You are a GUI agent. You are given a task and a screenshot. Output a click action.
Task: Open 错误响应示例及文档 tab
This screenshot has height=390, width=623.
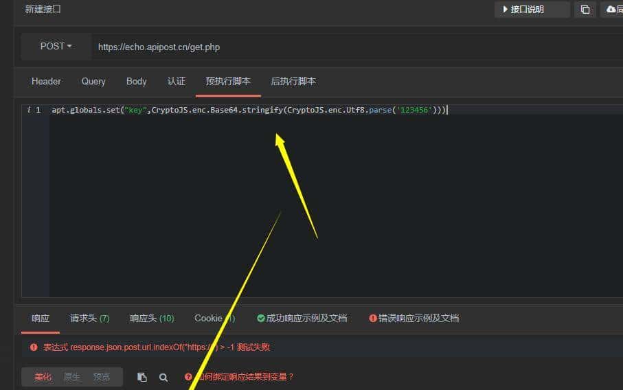414,318
